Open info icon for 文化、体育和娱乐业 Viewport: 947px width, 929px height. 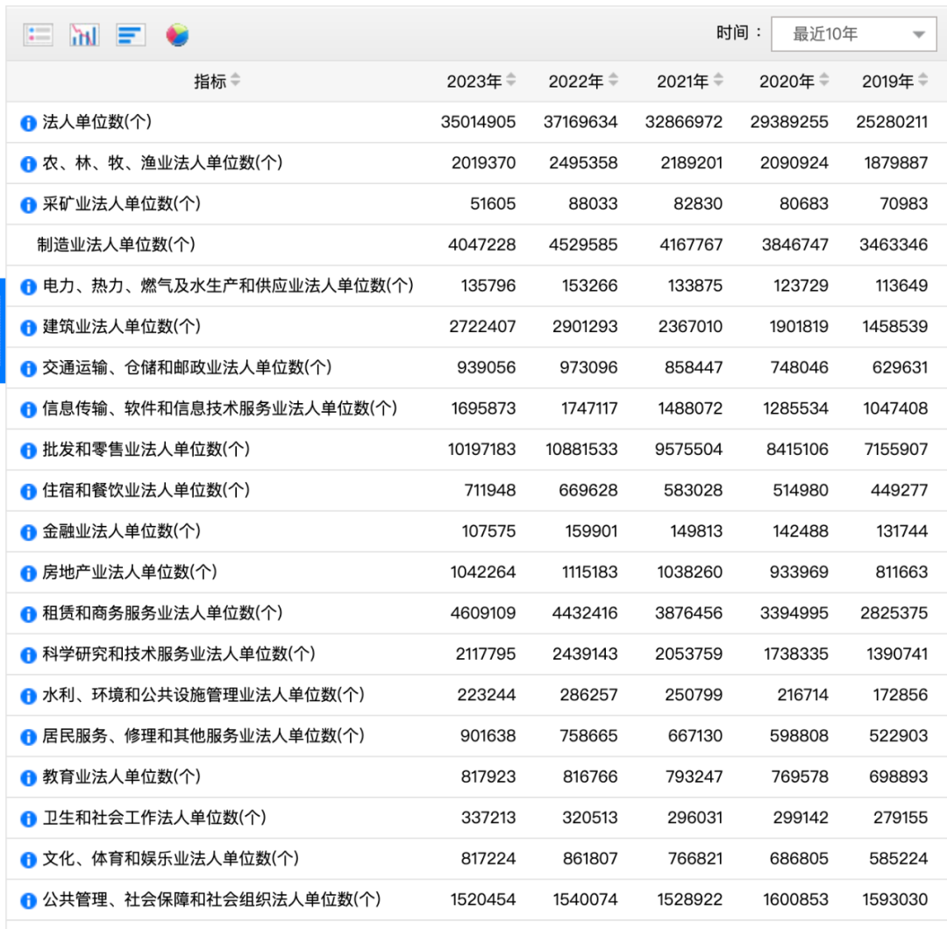tap(28, 859)
